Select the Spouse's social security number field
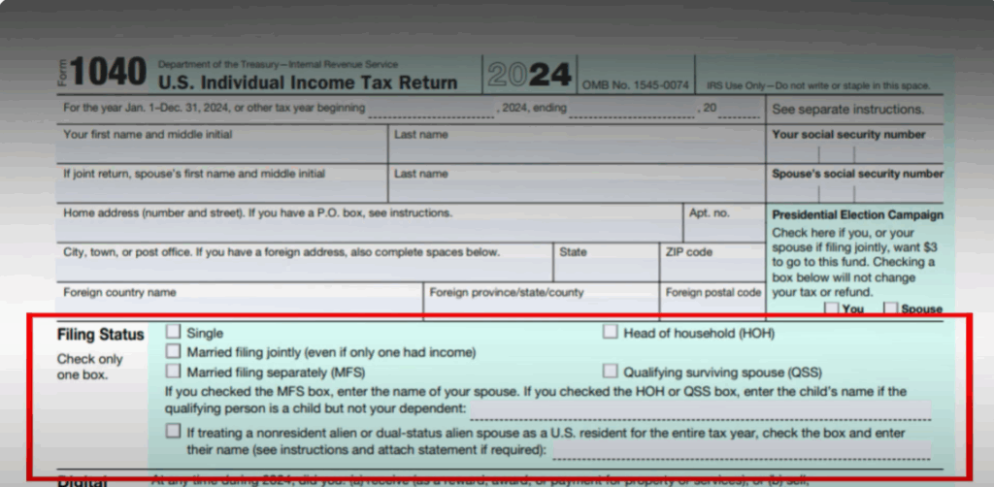This screenshot has height=487, width=994. [x=856, y=192]
